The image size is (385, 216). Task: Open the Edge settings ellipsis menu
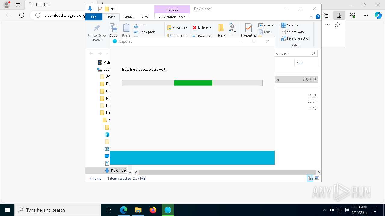pos(366,15)
